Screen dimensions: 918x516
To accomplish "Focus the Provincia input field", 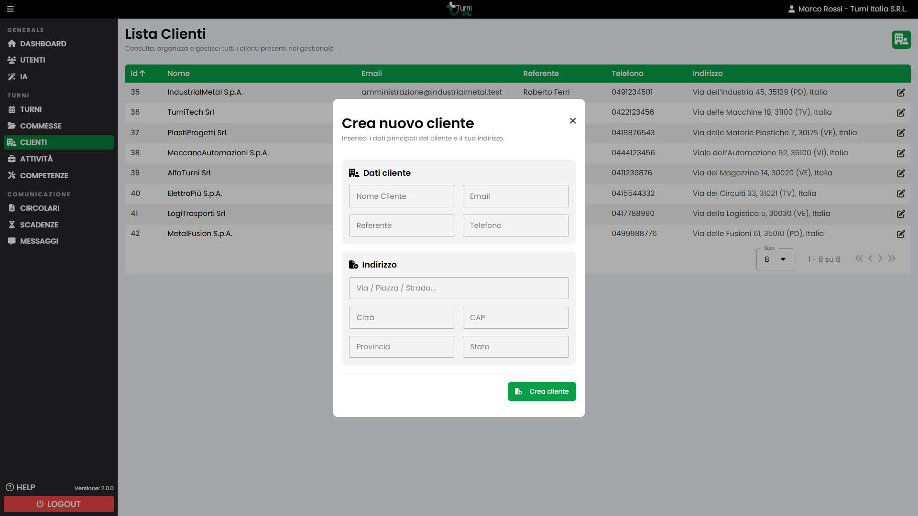I will 402,347.
